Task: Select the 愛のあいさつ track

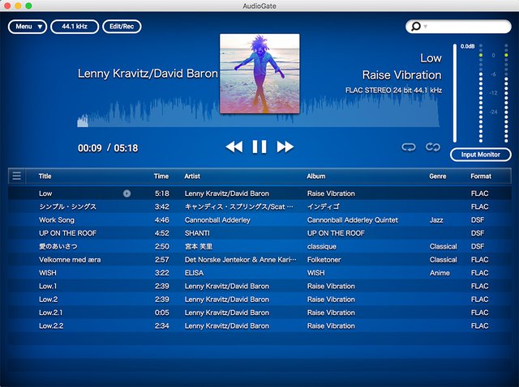Action: (x=58, y=247)
